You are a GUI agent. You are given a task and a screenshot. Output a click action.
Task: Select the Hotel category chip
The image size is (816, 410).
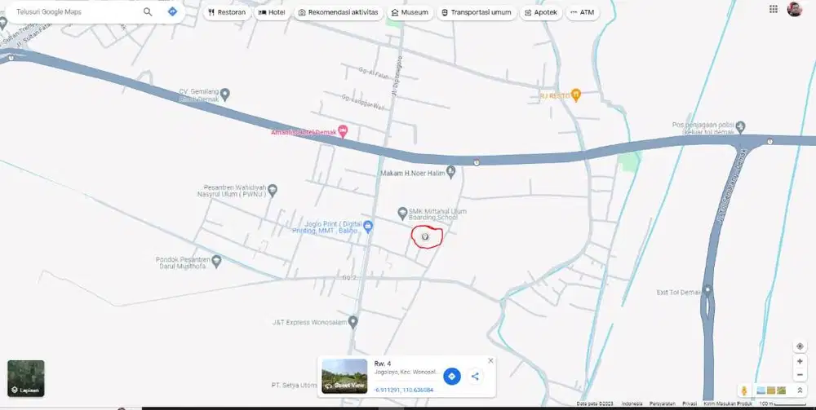click(271, 13)
